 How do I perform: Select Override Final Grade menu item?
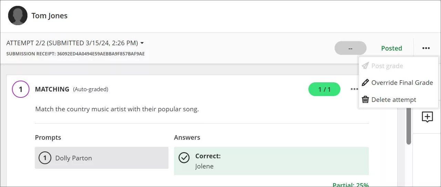tap(402, 83)
